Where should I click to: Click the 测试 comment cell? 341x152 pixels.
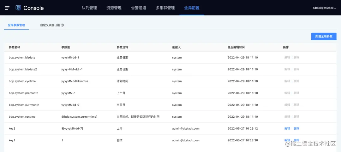click(119, 140)
